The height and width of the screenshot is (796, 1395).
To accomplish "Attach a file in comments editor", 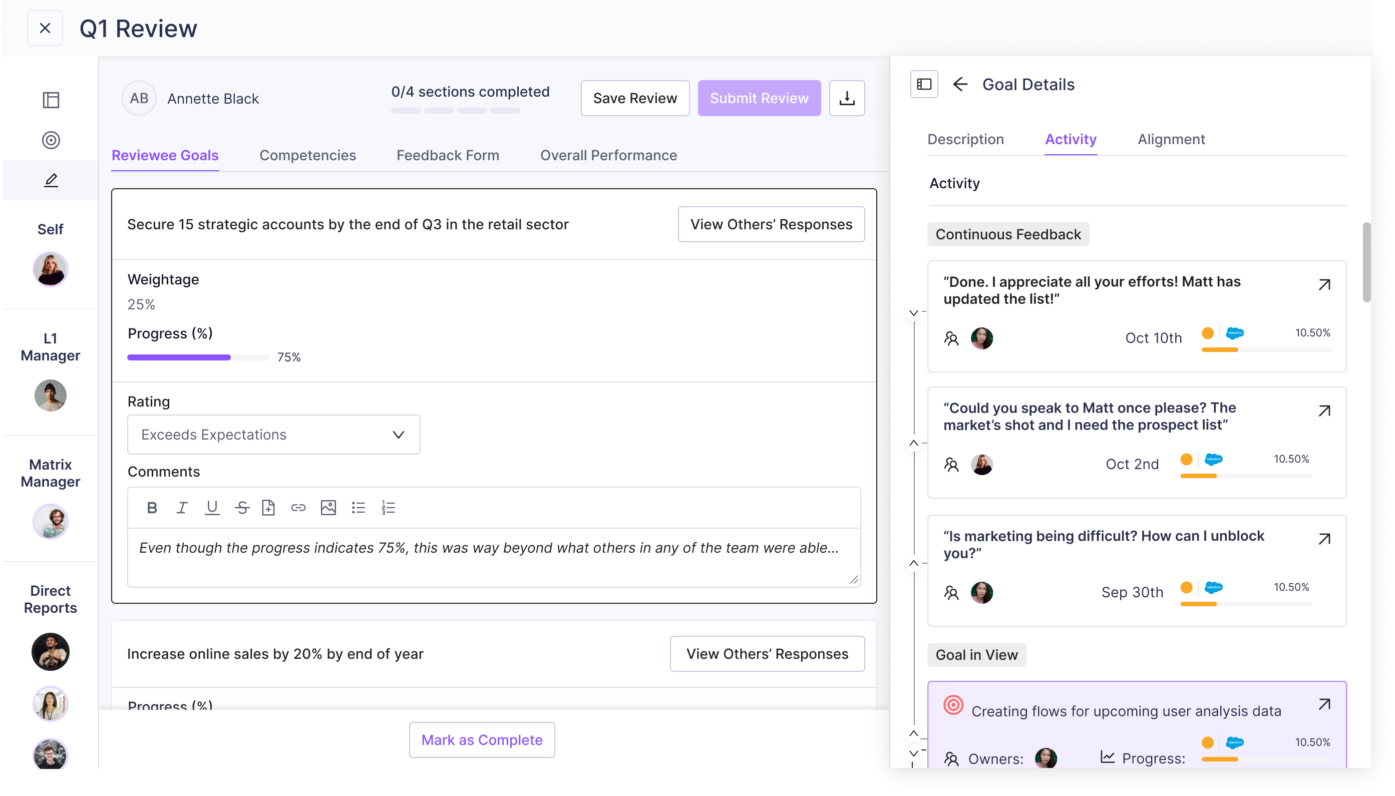I will [x=268, y=508].
